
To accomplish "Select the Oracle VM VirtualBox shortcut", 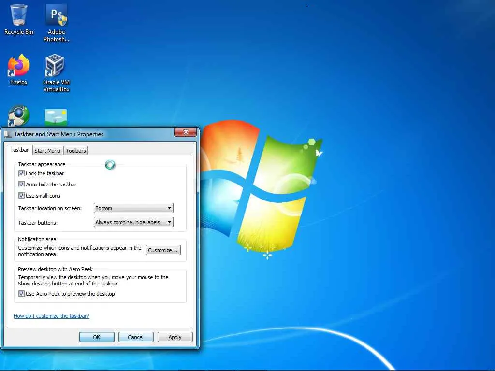I will click(56, 72).
